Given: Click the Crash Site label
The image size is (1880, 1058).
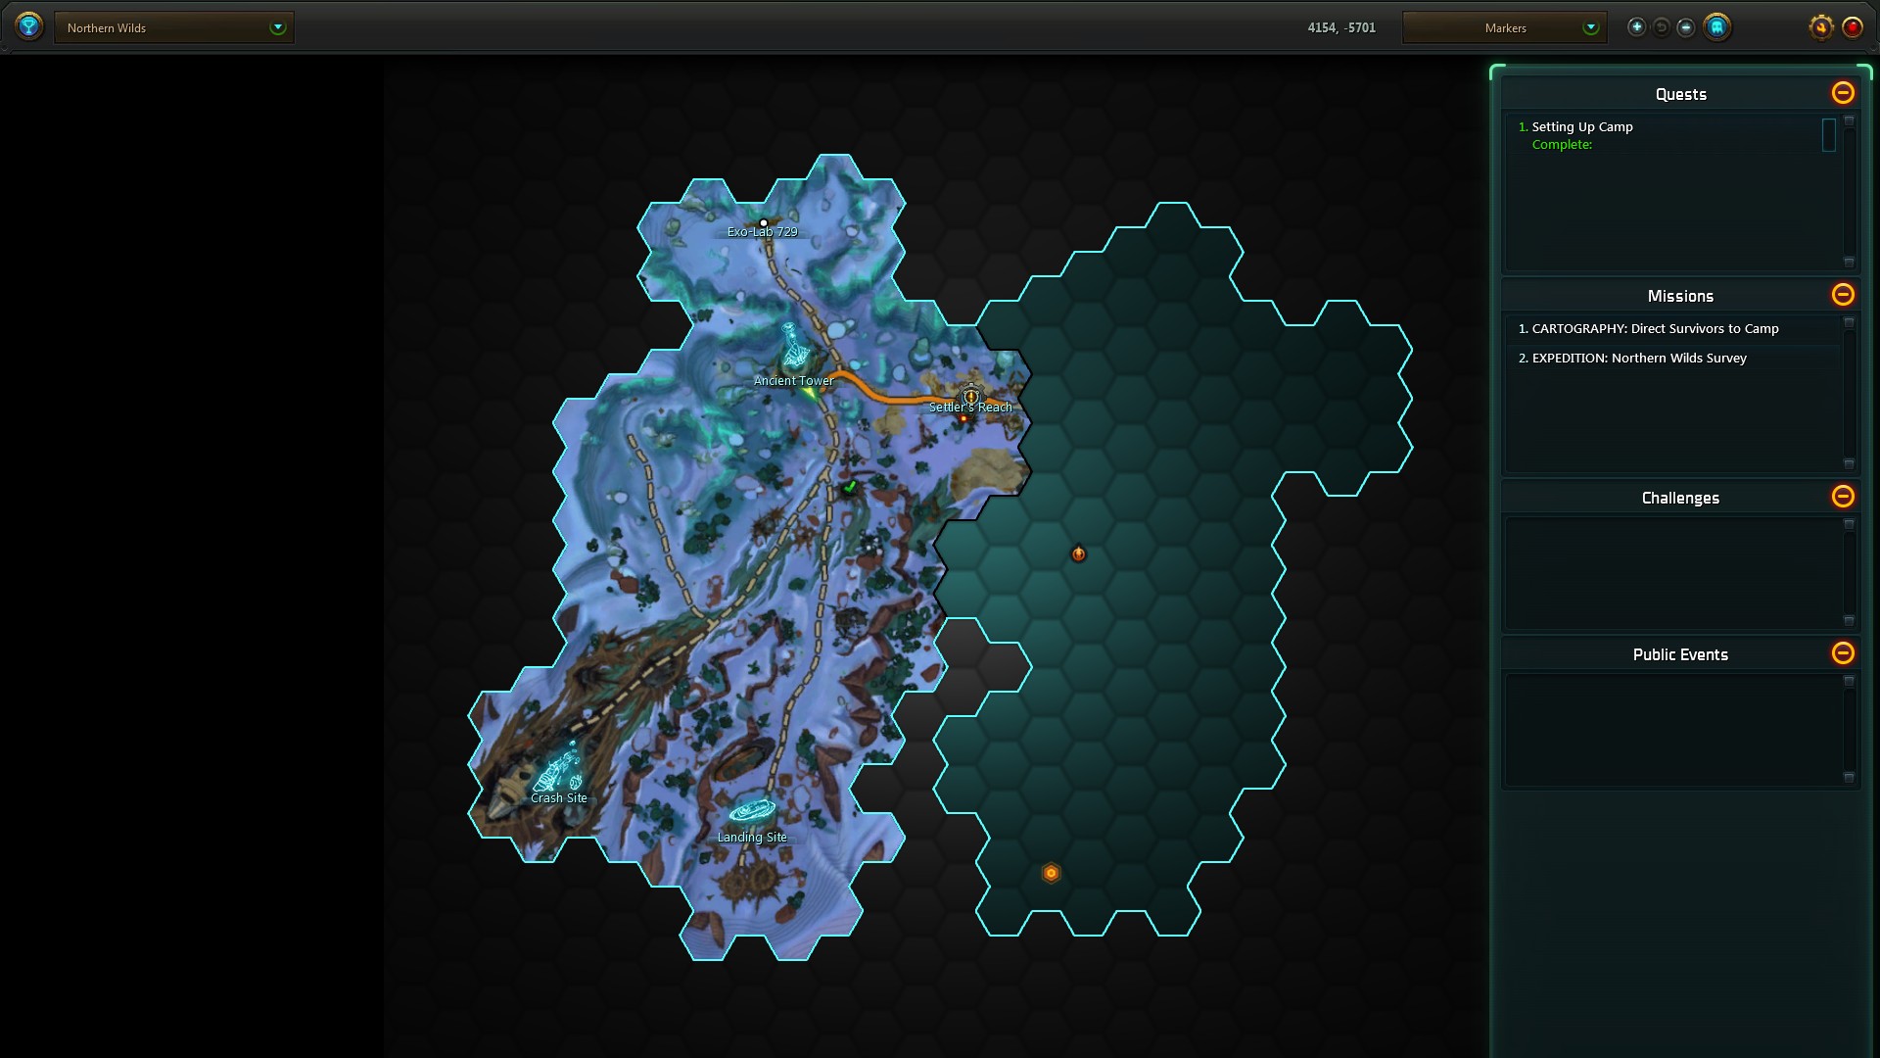Looking at the screenshot, I should [559, 798].
